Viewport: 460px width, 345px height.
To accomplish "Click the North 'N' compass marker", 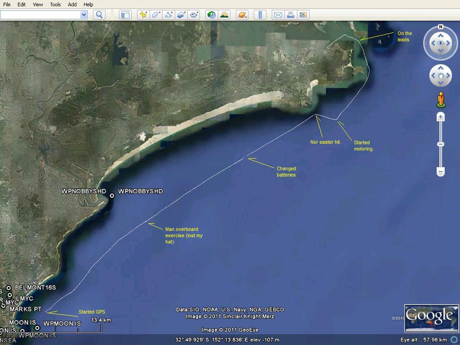I will 441,27.
